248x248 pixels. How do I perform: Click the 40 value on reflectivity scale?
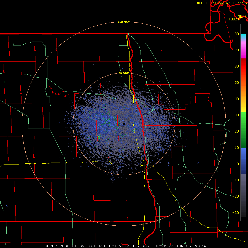click(237, 99)
